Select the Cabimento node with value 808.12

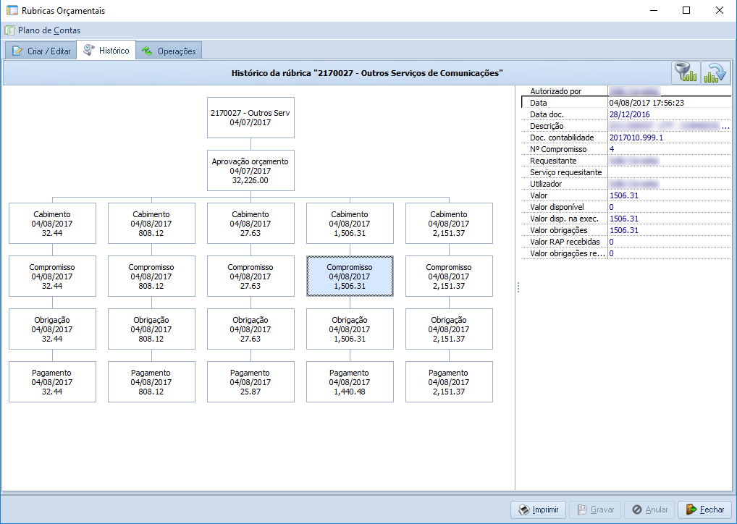pos(151,223)
